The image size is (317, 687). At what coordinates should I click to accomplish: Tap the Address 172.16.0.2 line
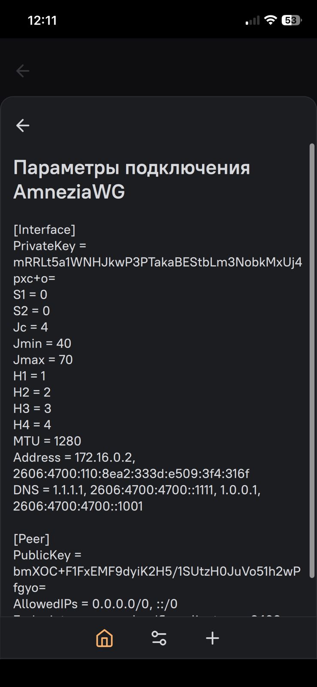tap(74, 458)
